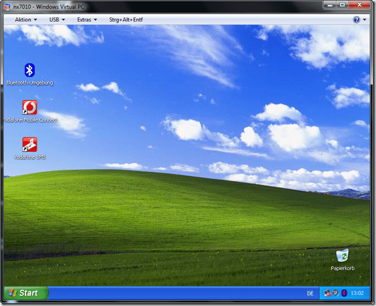Expand the arrow next to the help icon
Viewport: 376px width, 306px height.
click(x=365, y=20)
